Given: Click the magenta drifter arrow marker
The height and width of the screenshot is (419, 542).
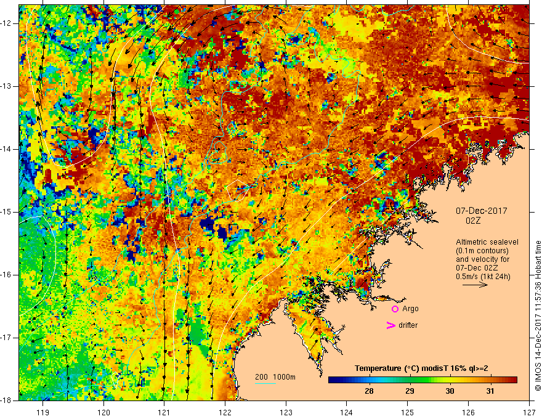Looking at the screenshot, I should pyautogui.click(x=390, y=325).
